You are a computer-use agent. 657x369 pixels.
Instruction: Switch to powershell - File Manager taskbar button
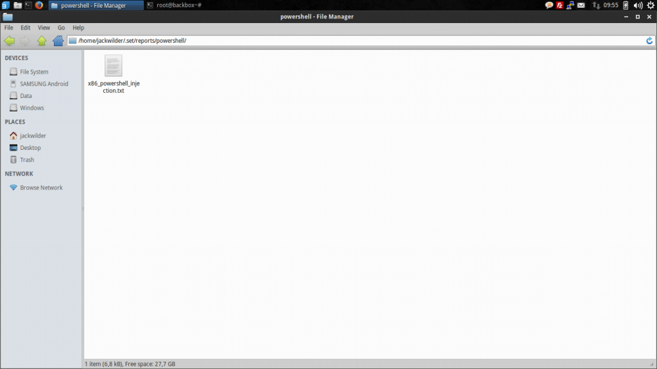click(96, 5)
